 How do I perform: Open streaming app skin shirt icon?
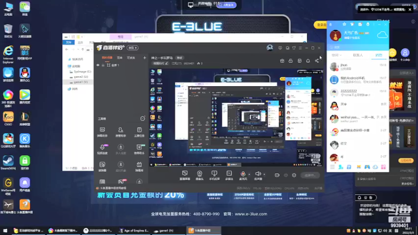pyautogui.click(x=294, y=48)
